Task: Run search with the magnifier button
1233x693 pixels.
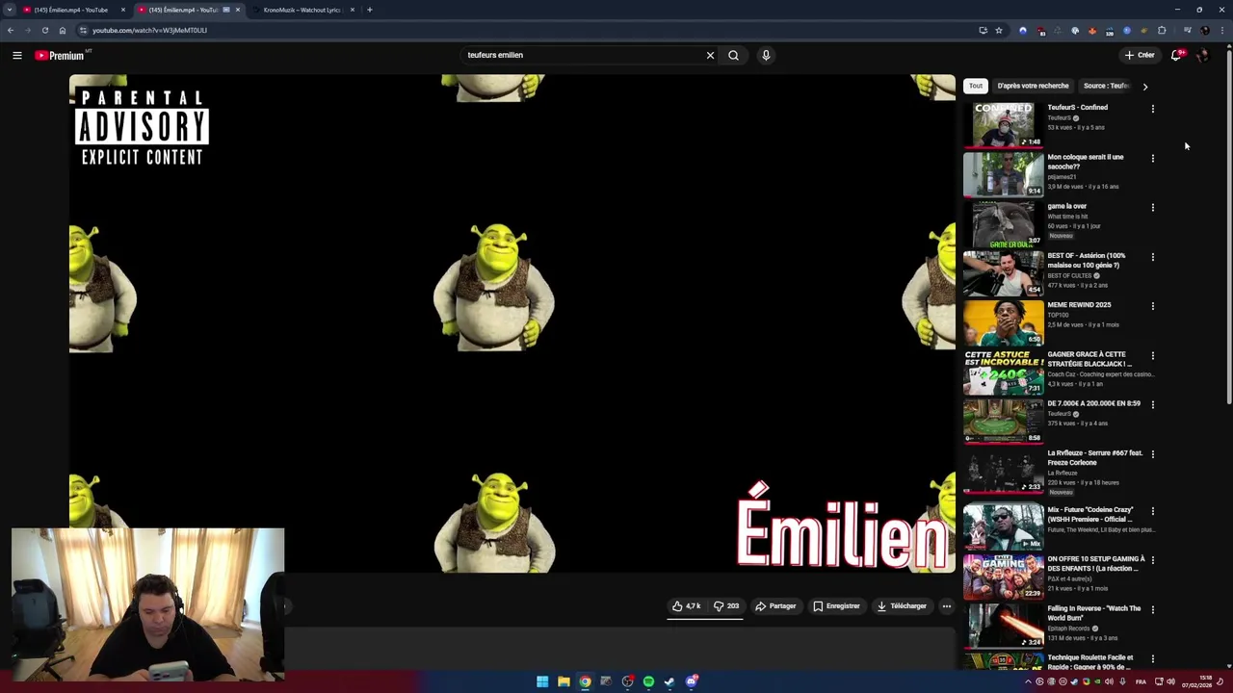Action: (x=733, y=55)
